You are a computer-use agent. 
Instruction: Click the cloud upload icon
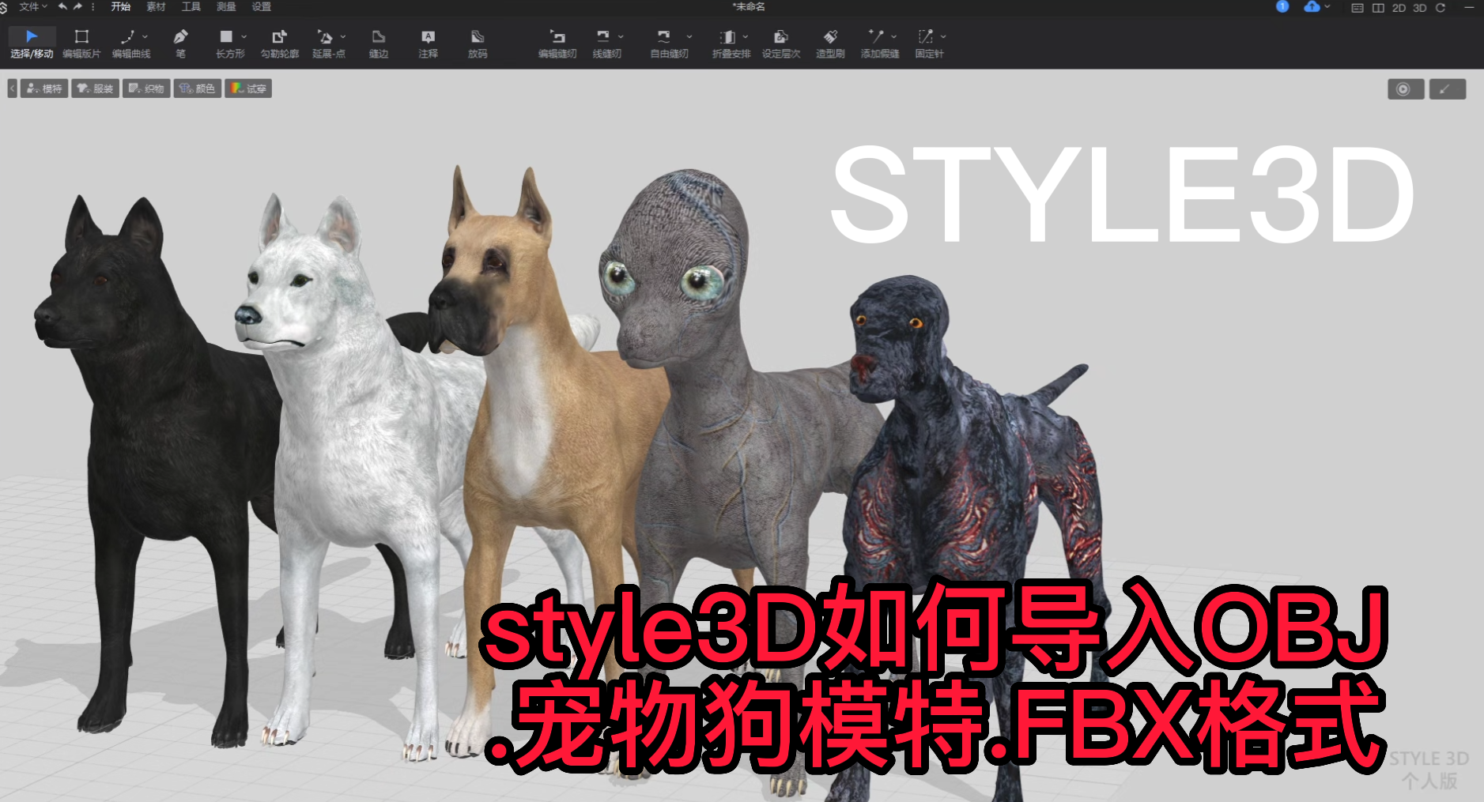(1312, 6)
